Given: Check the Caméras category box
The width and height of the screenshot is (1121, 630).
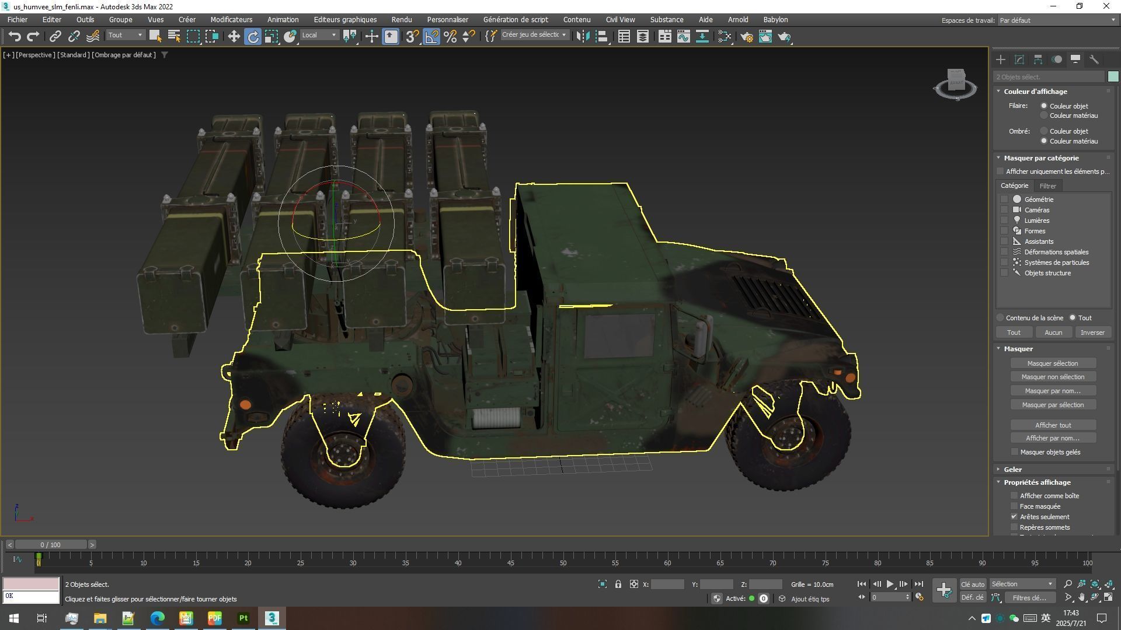Looking at the screenshot, I should click(1004, 210).
